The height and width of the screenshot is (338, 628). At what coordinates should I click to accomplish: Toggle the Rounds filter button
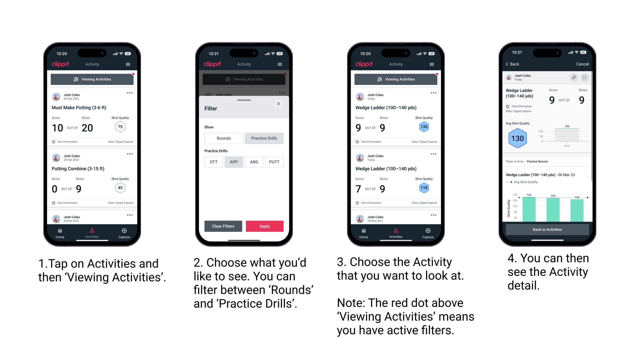click(x=223, y=138)
